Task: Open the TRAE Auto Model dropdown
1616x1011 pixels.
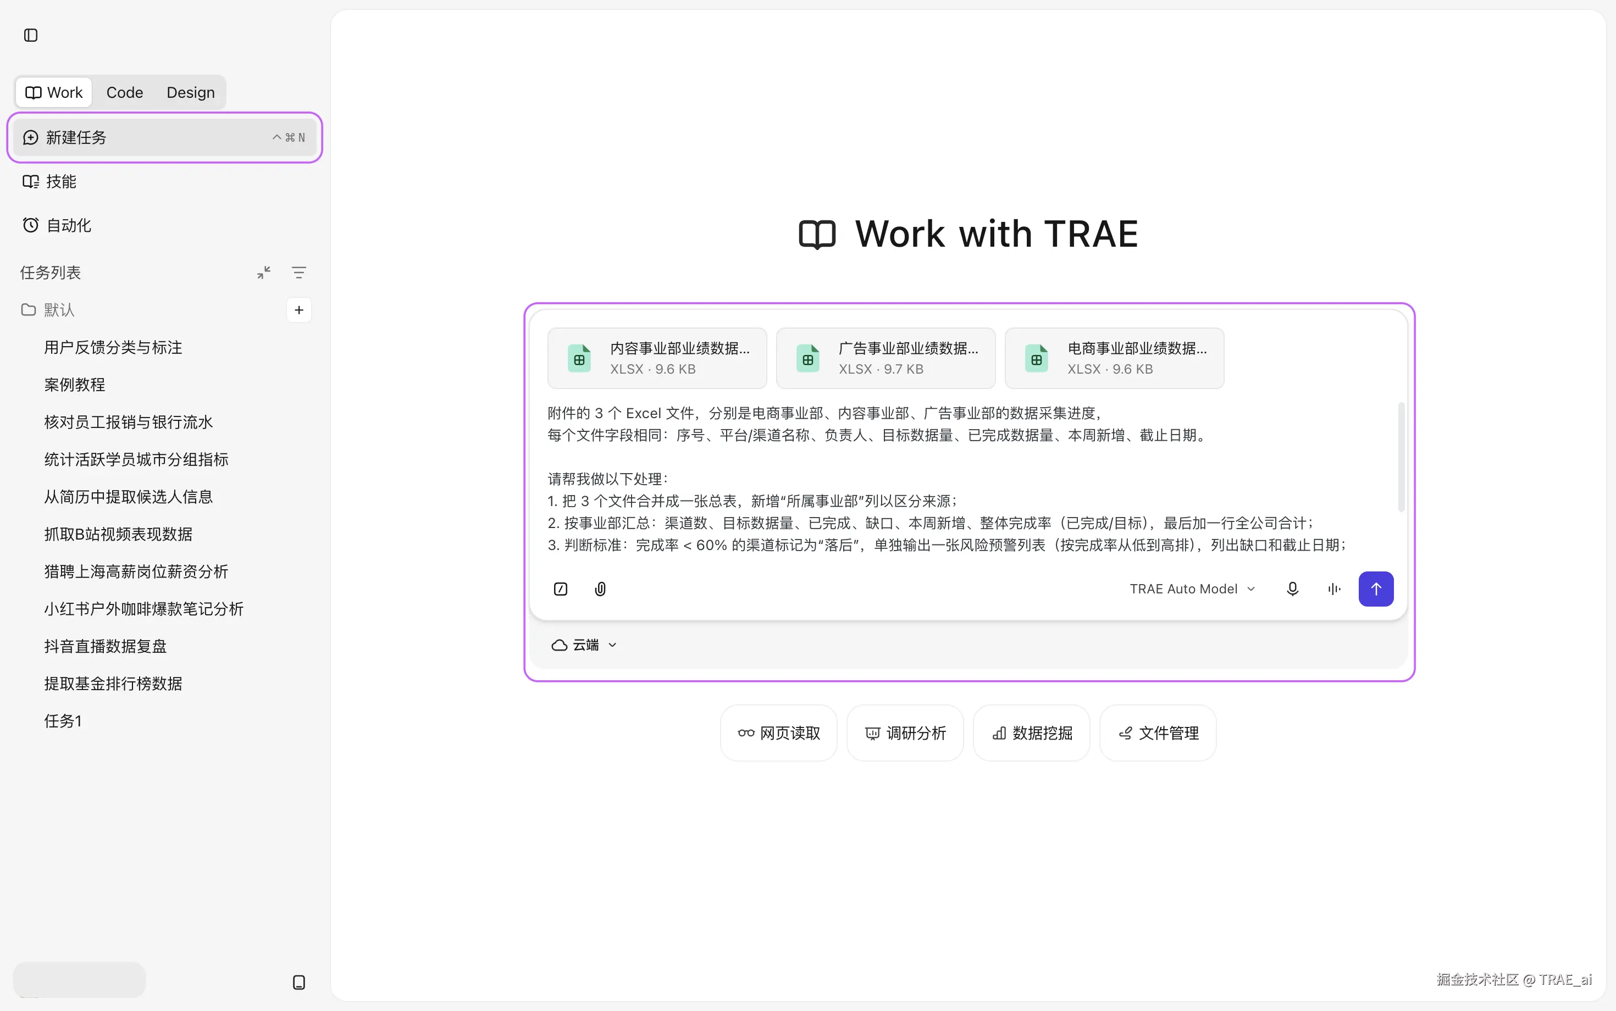Action: pos(1193,589)
